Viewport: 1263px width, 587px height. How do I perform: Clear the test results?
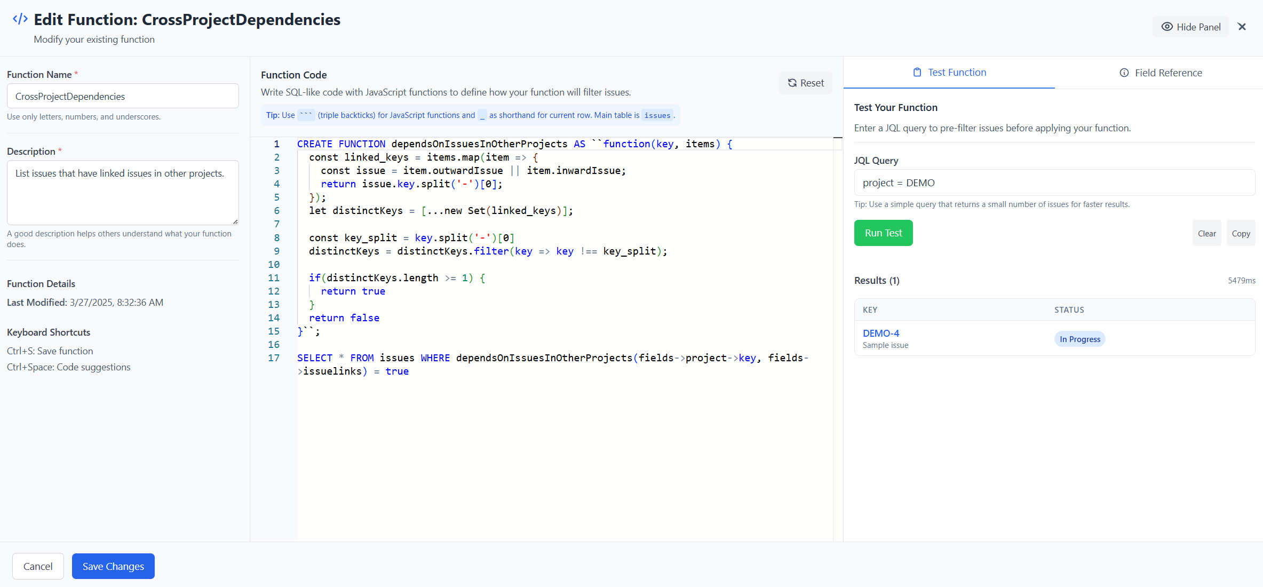[x=1207, y=233]
